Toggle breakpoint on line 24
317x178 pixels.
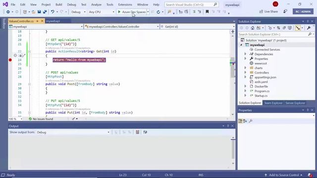tap(10, 60)
